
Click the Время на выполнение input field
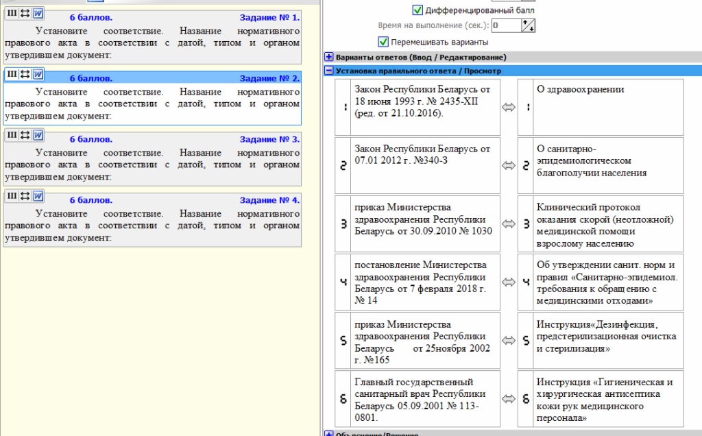(507, 25)
